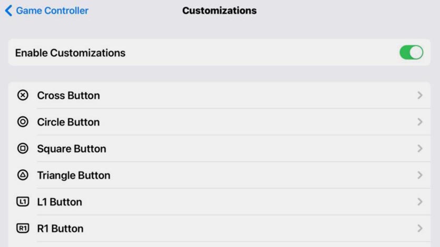This screenshot has height=247, width=440.
Task: Open the R1 Button chevron arrow
Action: pos(420,228)
